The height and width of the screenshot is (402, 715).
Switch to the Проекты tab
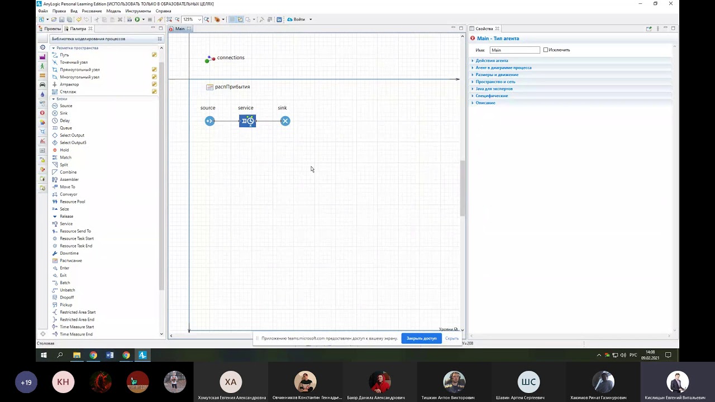click(x=50, y=28)
